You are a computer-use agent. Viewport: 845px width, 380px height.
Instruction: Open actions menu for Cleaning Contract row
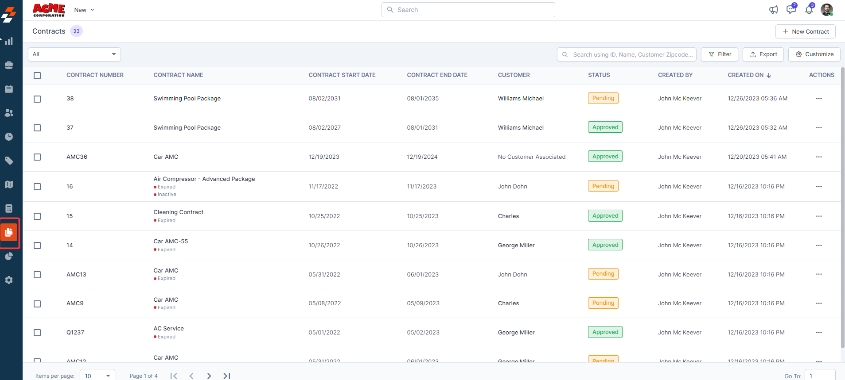click(819, 216)
